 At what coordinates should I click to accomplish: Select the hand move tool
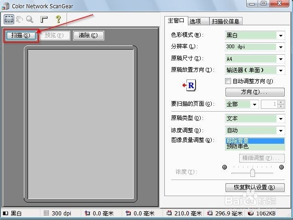(x=19, y=19)
